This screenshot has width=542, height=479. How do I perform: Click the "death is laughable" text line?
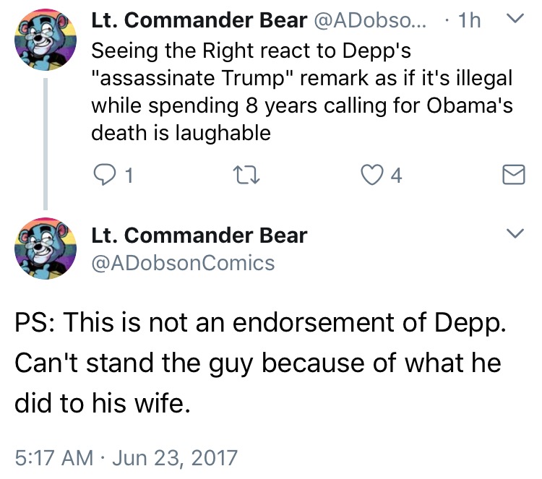click(181, 133)
